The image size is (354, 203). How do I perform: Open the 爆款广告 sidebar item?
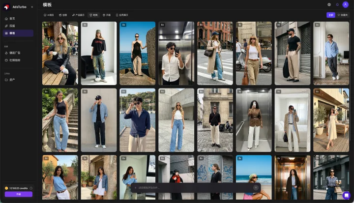pos(18,53)
